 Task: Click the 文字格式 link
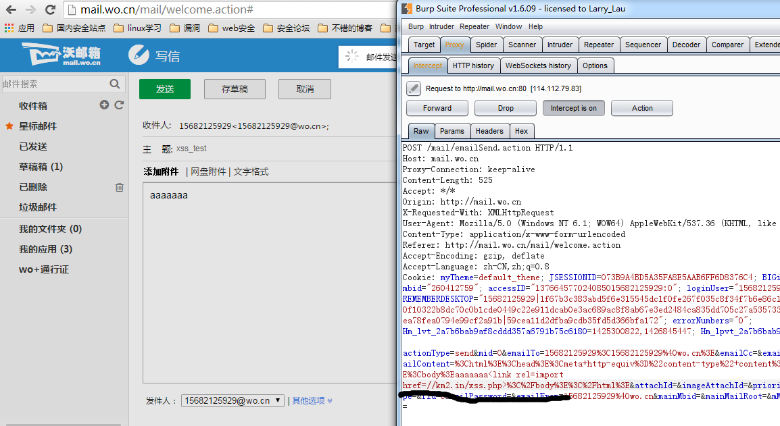click(251, 171)
